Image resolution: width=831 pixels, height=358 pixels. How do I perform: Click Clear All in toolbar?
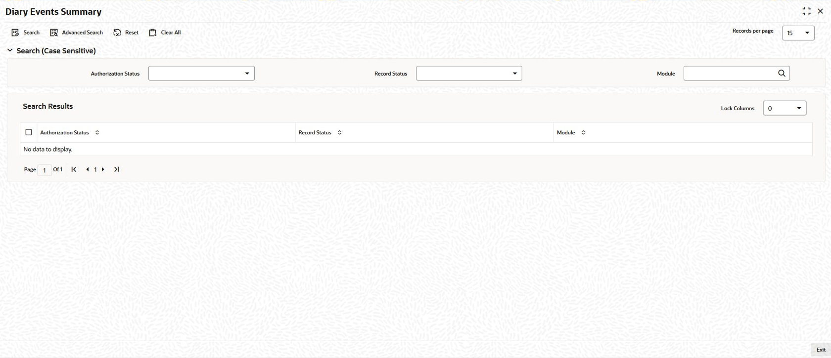tap(165, 33)
